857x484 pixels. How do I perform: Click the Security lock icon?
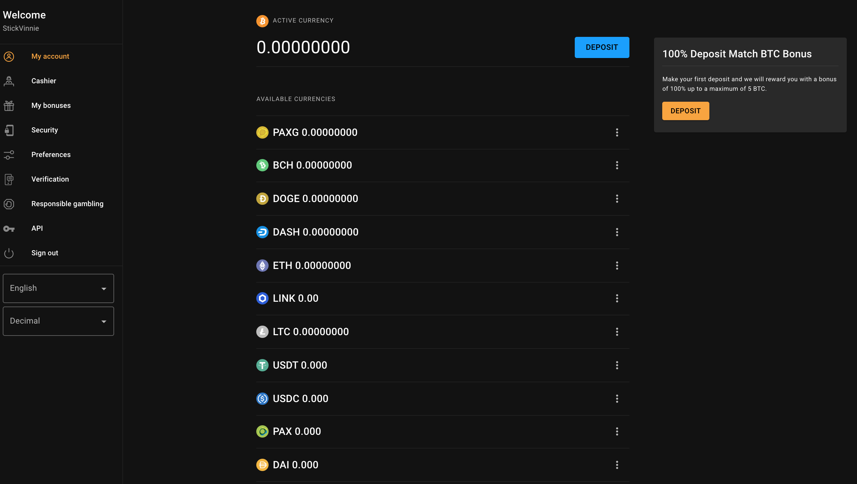pyautogui.click(x=9, y=130)
